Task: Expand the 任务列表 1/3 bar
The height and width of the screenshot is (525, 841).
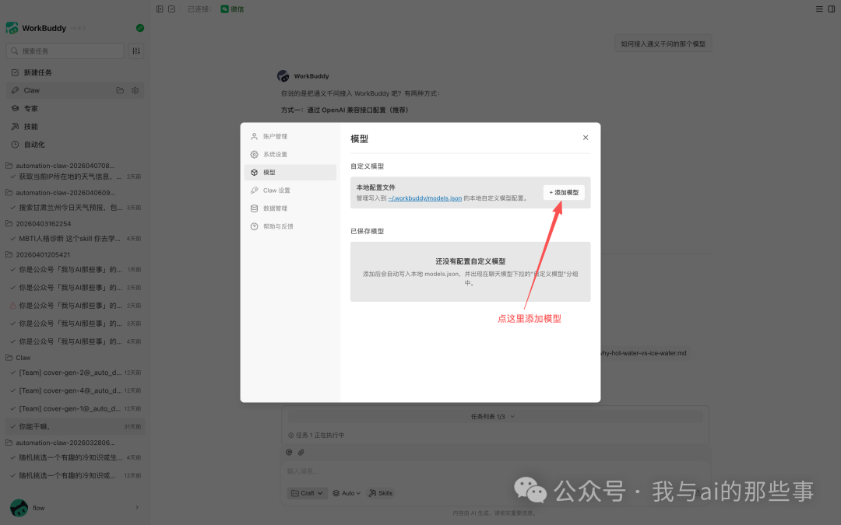Action: (x=493, y=416)
